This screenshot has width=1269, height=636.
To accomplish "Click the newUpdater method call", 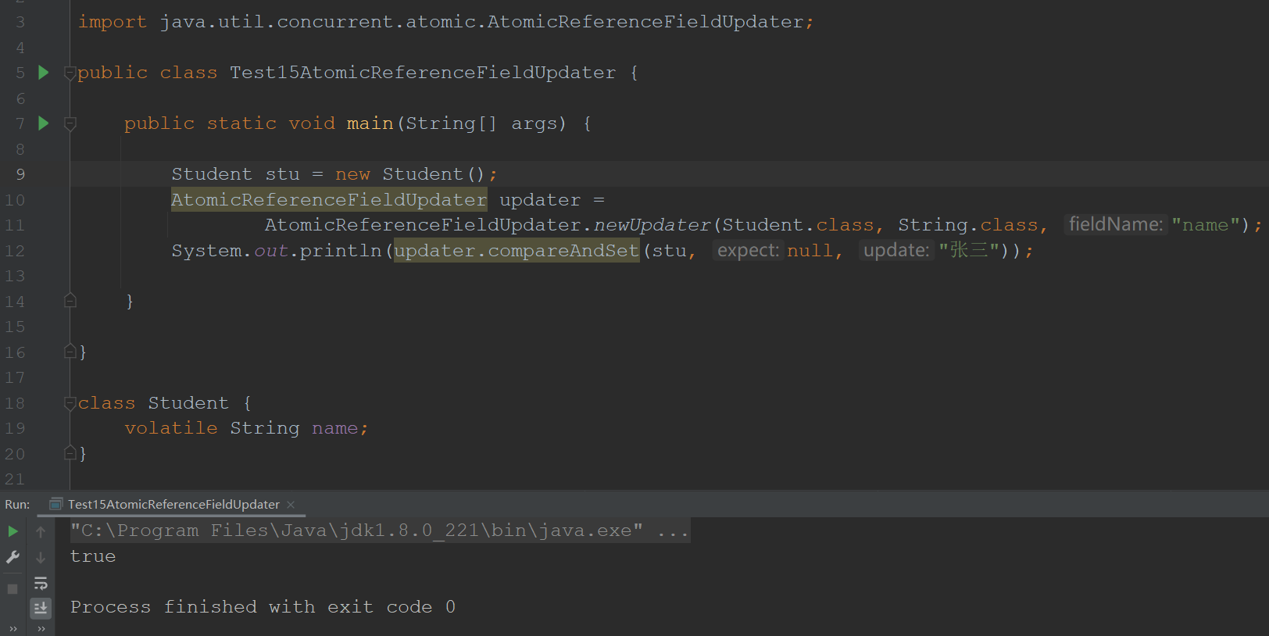I will click(652, 225).
